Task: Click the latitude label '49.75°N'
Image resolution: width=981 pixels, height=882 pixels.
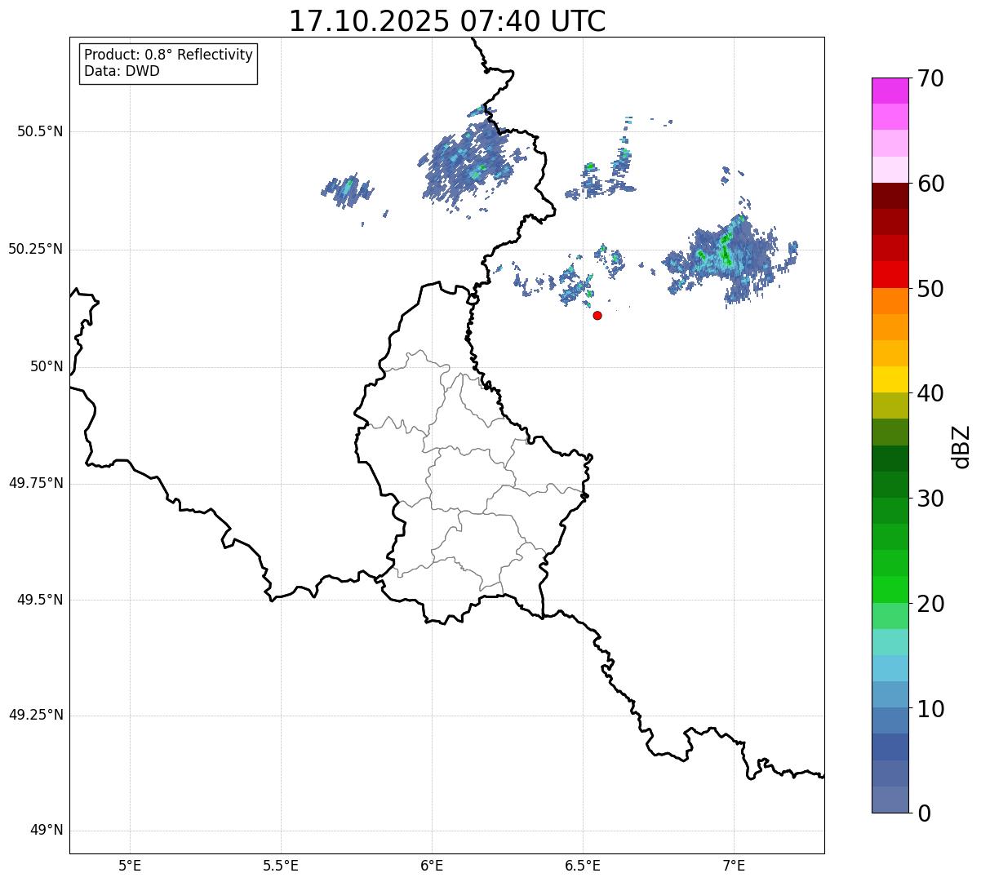Action: [35, 483]
